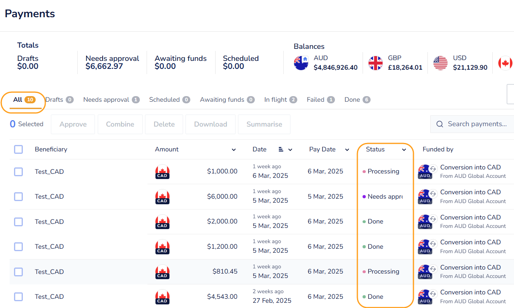The image size is (514, 308).
Task: Toggle the select-all checkbox in the table header
Action: tap(18, 149)
